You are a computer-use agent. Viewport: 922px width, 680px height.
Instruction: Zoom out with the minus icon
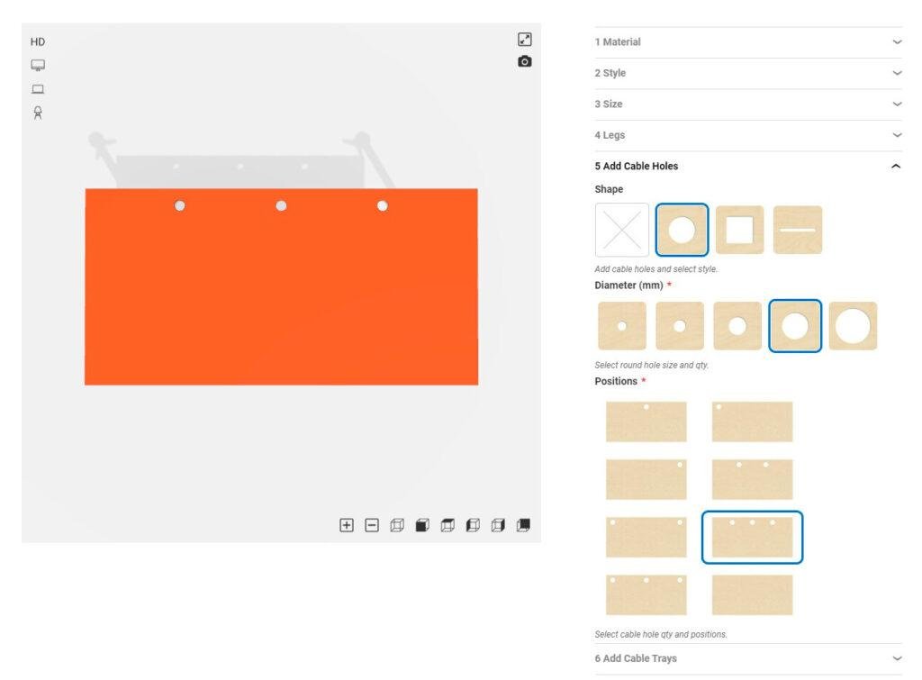pos(372,525)
